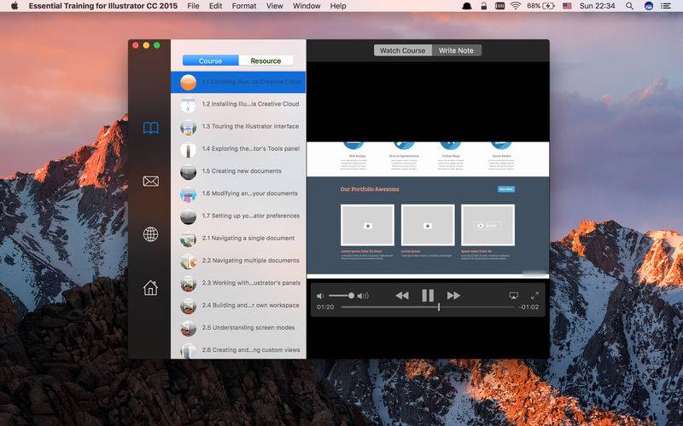Select lesson 1.5 Creating new documents

238,171
